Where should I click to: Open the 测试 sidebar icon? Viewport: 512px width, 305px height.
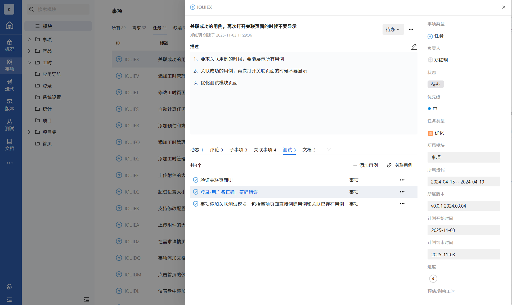coord(10,125)
